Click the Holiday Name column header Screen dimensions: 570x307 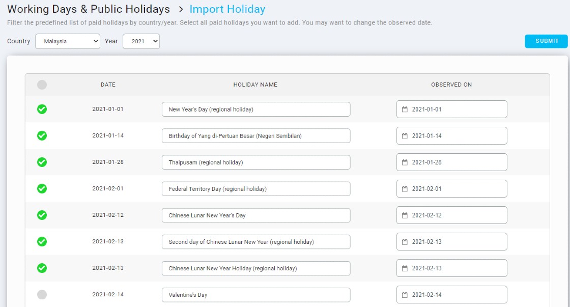(x=255, y=85)
